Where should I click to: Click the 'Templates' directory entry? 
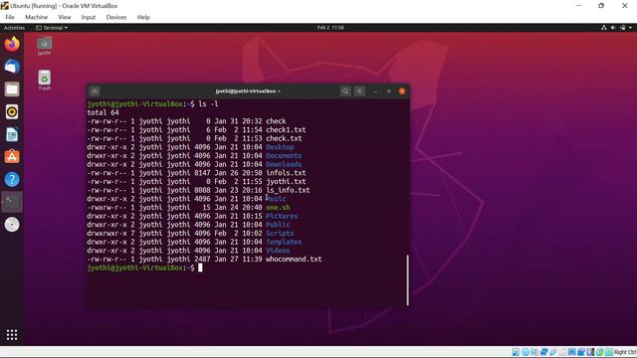coord(284,242)
